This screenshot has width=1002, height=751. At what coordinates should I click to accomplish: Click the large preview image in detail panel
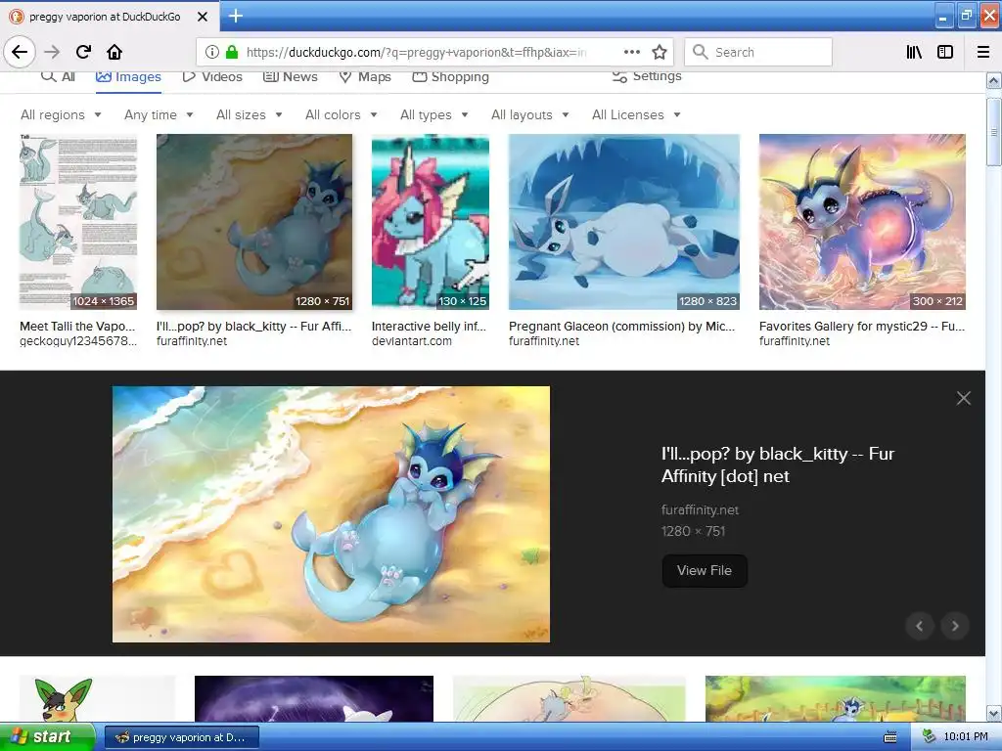[x=331, y=514]
